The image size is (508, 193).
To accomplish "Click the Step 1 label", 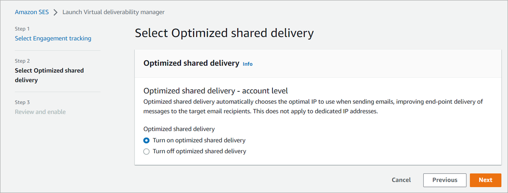I will pyautogui.click(x=22, y=29).
